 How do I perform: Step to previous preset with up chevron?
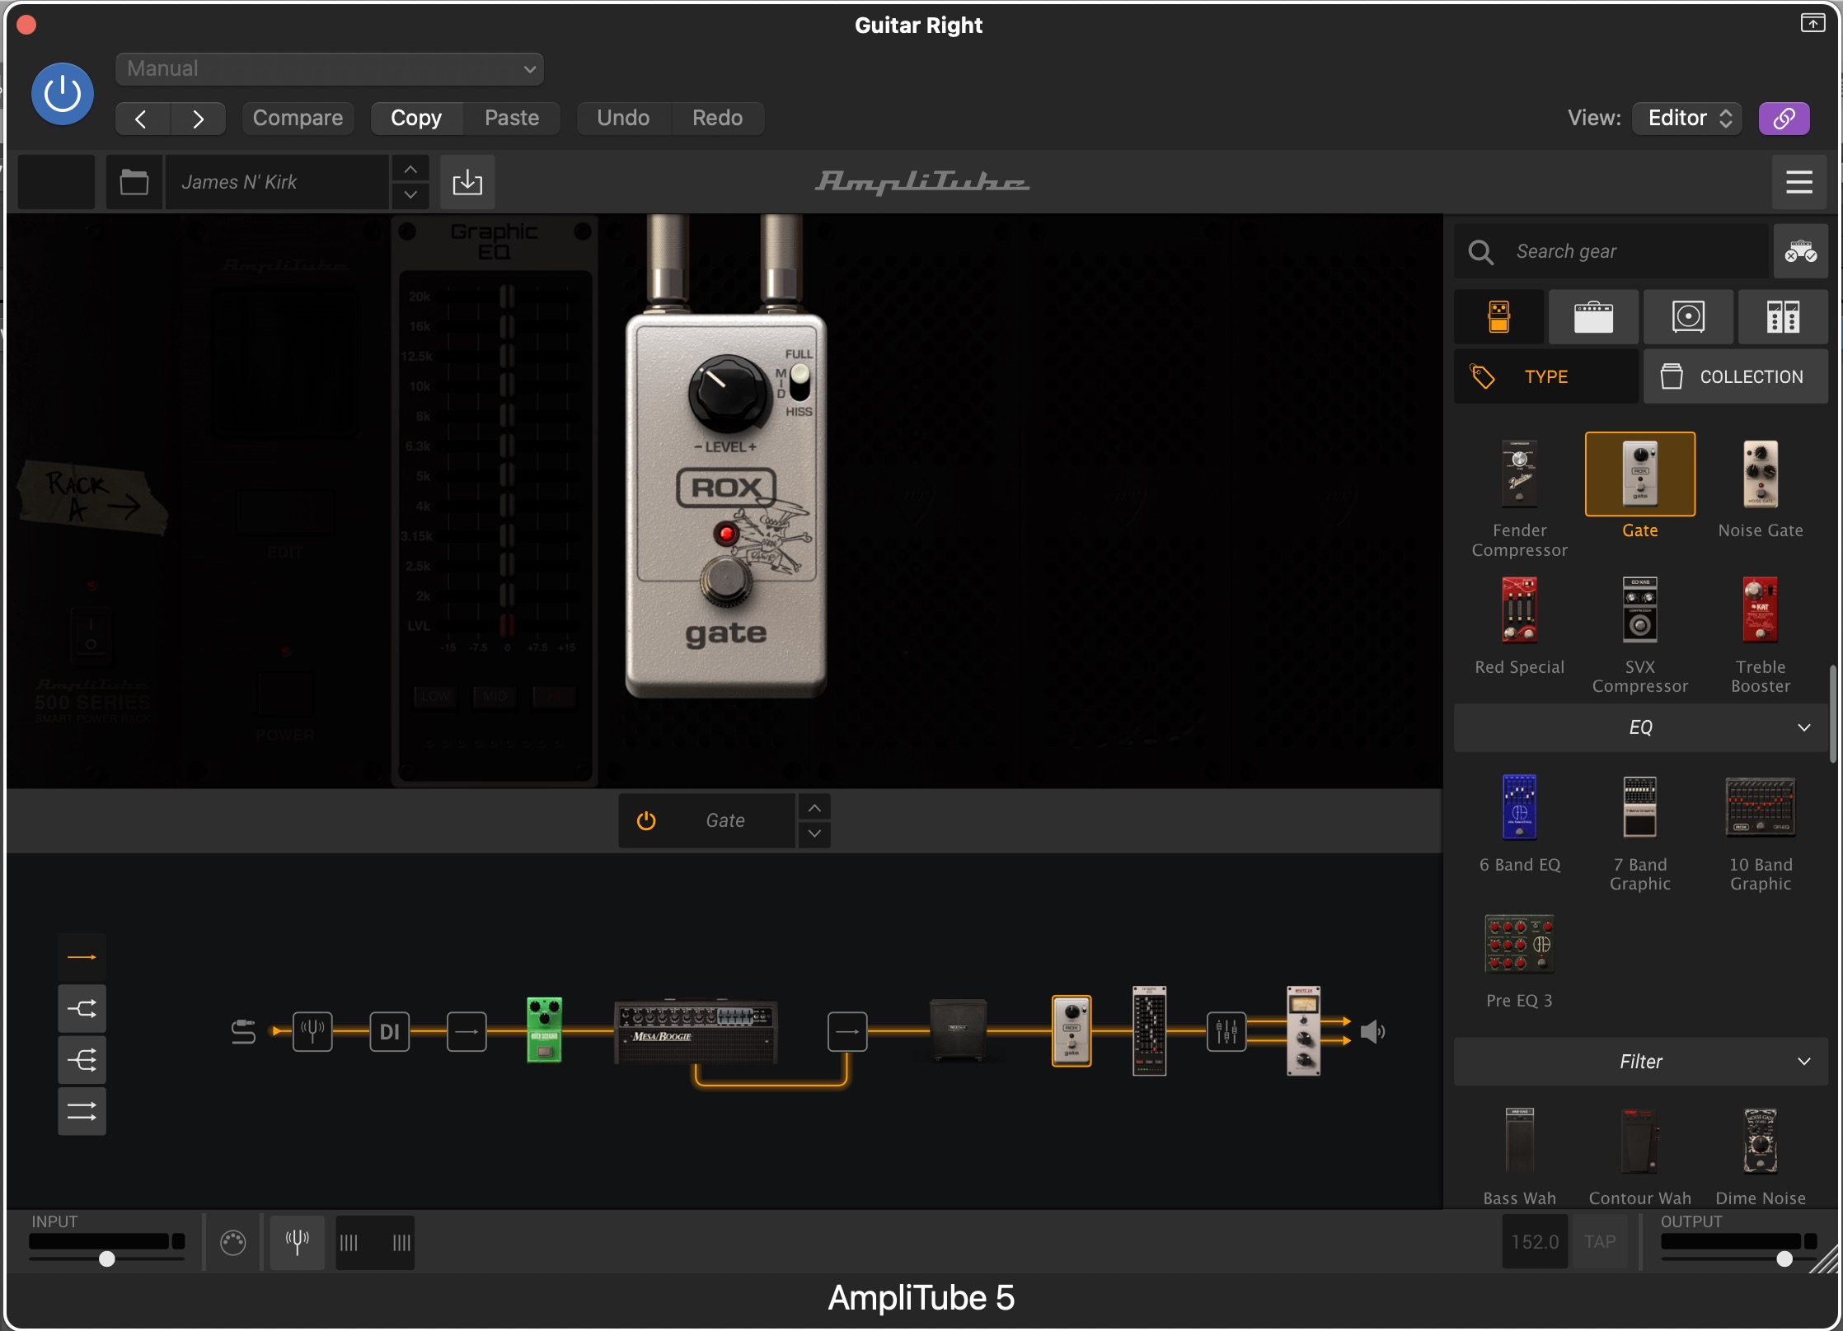tap(410, 169)
